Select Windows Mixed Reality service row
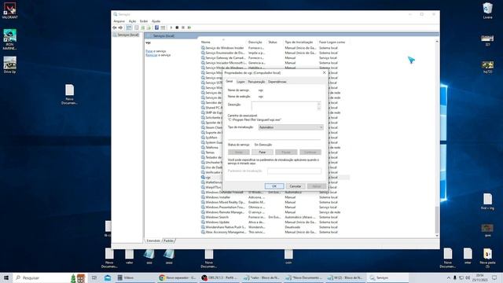This screenshot has height=283, width=503. coord(275,202)
